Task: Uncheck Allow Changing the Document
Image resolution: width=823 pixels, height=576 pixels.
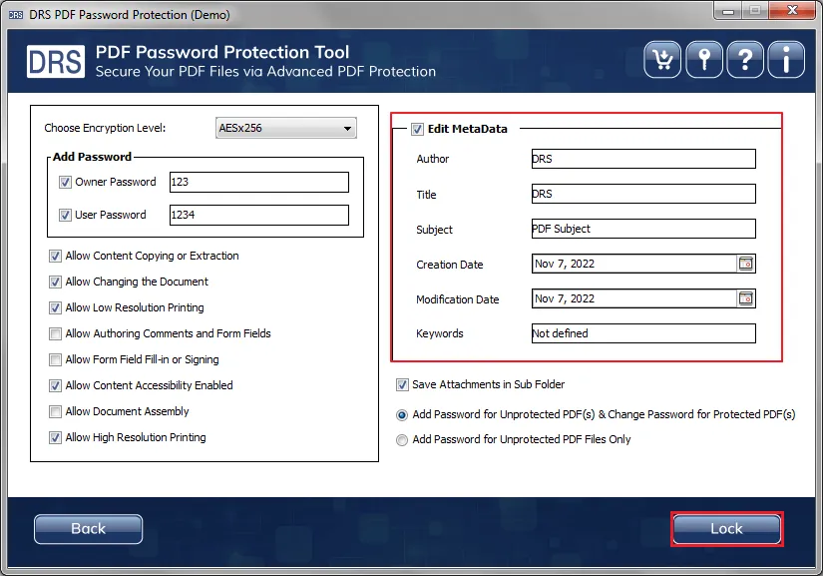Action: [55, 282]
